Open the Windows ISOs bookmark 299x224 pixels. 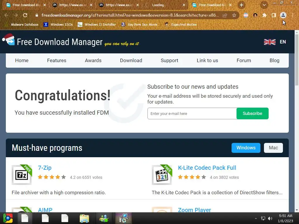coord(58,24)
